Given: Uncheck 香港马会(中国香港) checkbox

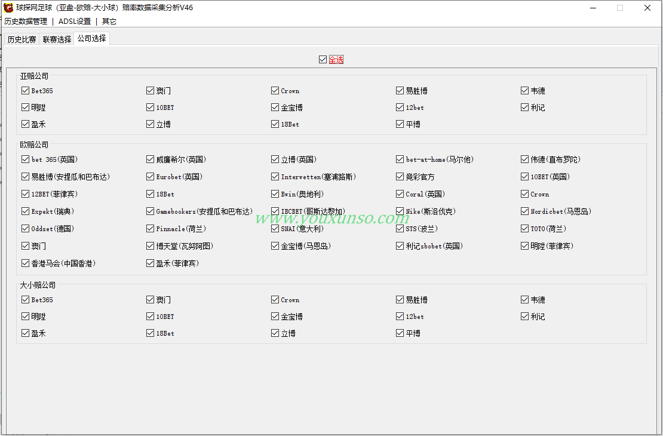Looking at the screenshot, I should [x=25, y=263].
